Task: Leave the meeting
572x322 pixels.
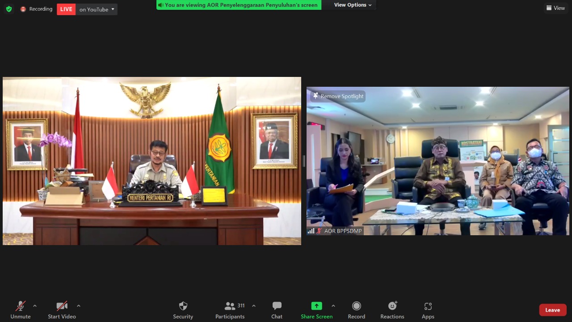Action: pos(552,309)
